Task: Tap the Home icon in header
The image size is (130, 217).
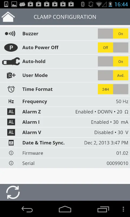Action: [8, 17]
